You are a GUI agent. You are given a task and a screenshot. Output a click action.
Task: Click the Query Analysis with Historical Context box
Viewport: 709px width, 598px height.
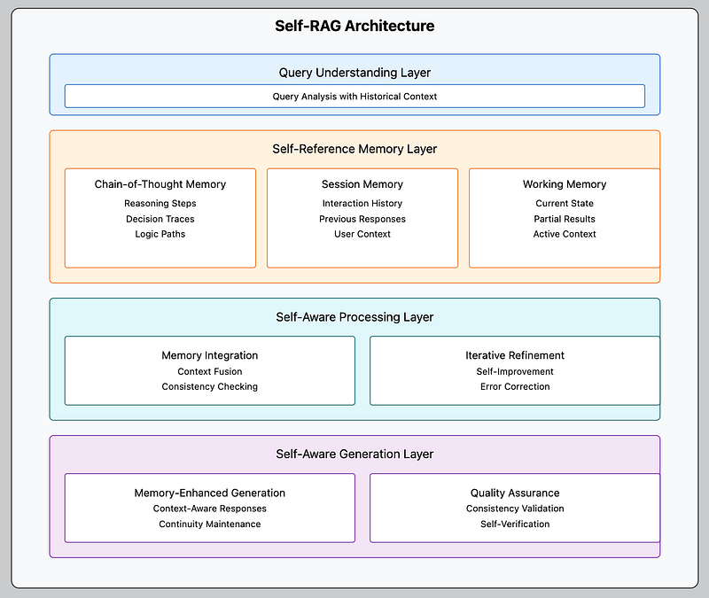(354, 97)
